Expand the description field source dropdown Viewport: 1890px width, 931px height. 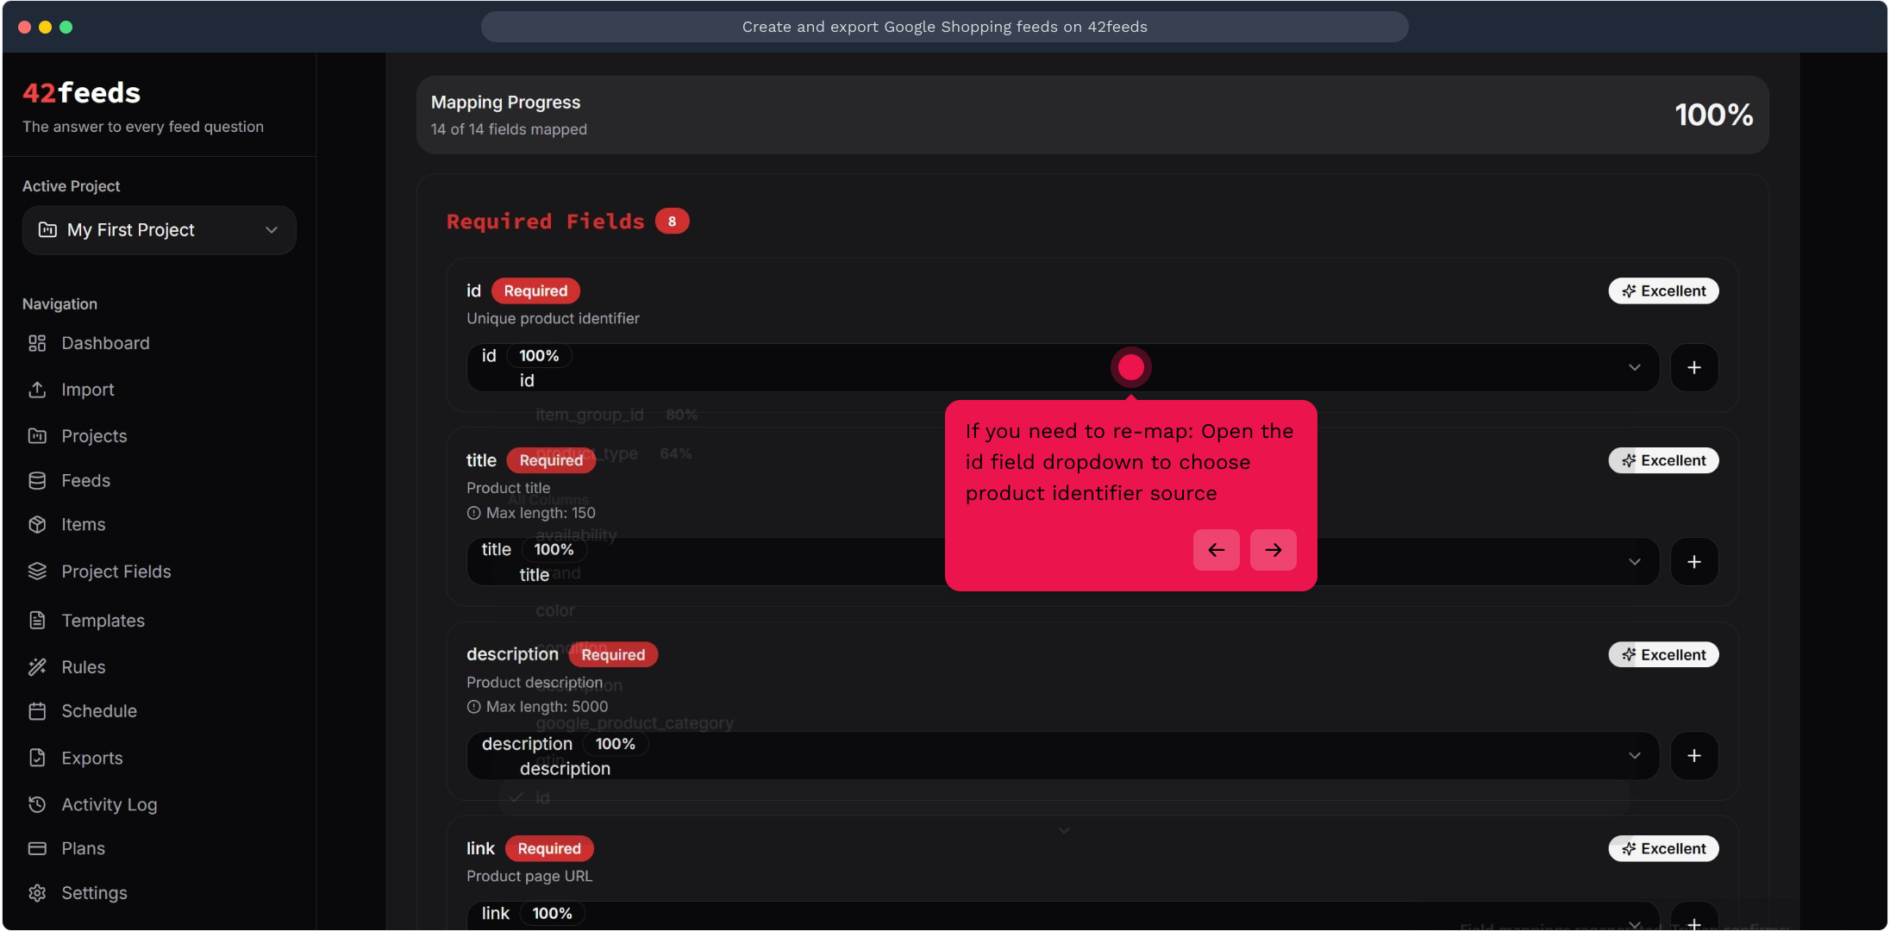1634,756
